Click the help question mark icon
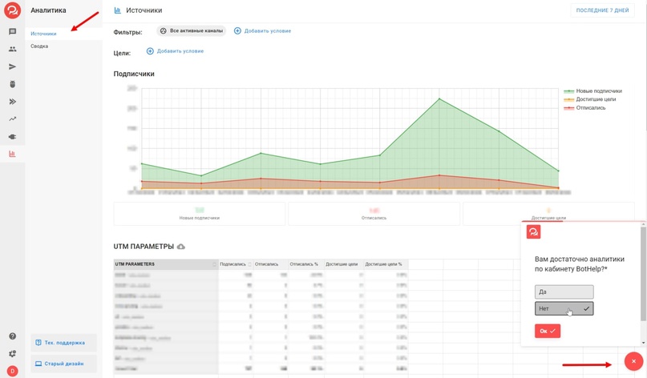This screenshot has height=378, width=647. (12, 336)
